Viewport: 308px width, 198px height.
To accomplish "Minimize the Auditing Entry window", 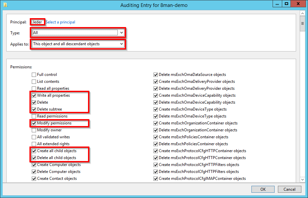I will 277,4.
